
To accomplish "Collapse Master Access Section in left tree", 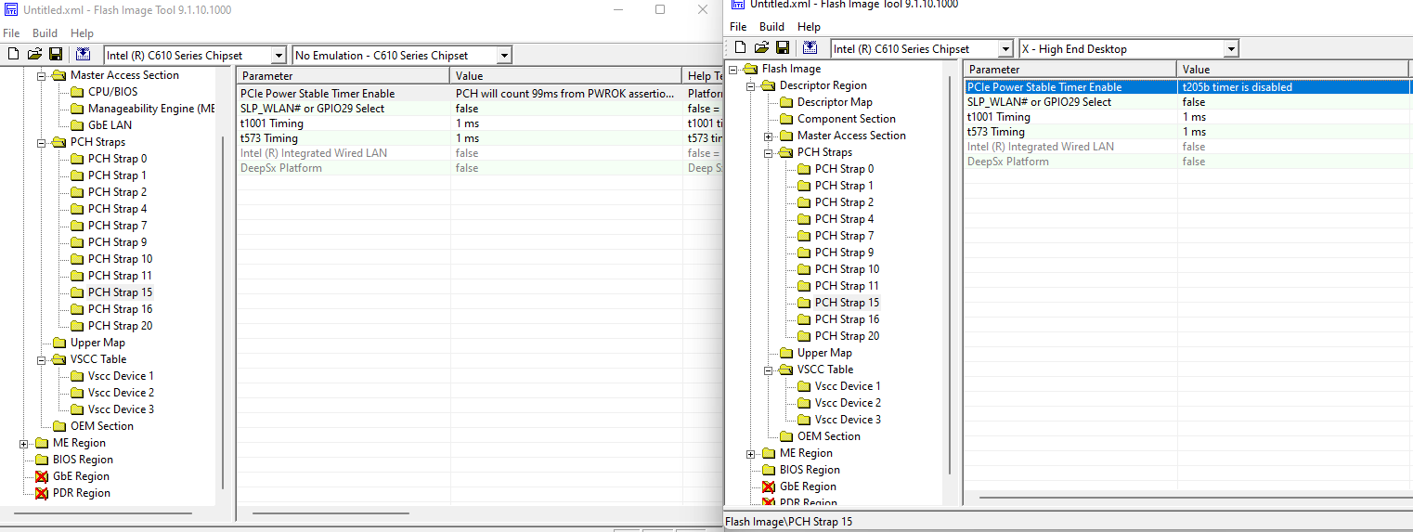I will [x=42, y=75].
